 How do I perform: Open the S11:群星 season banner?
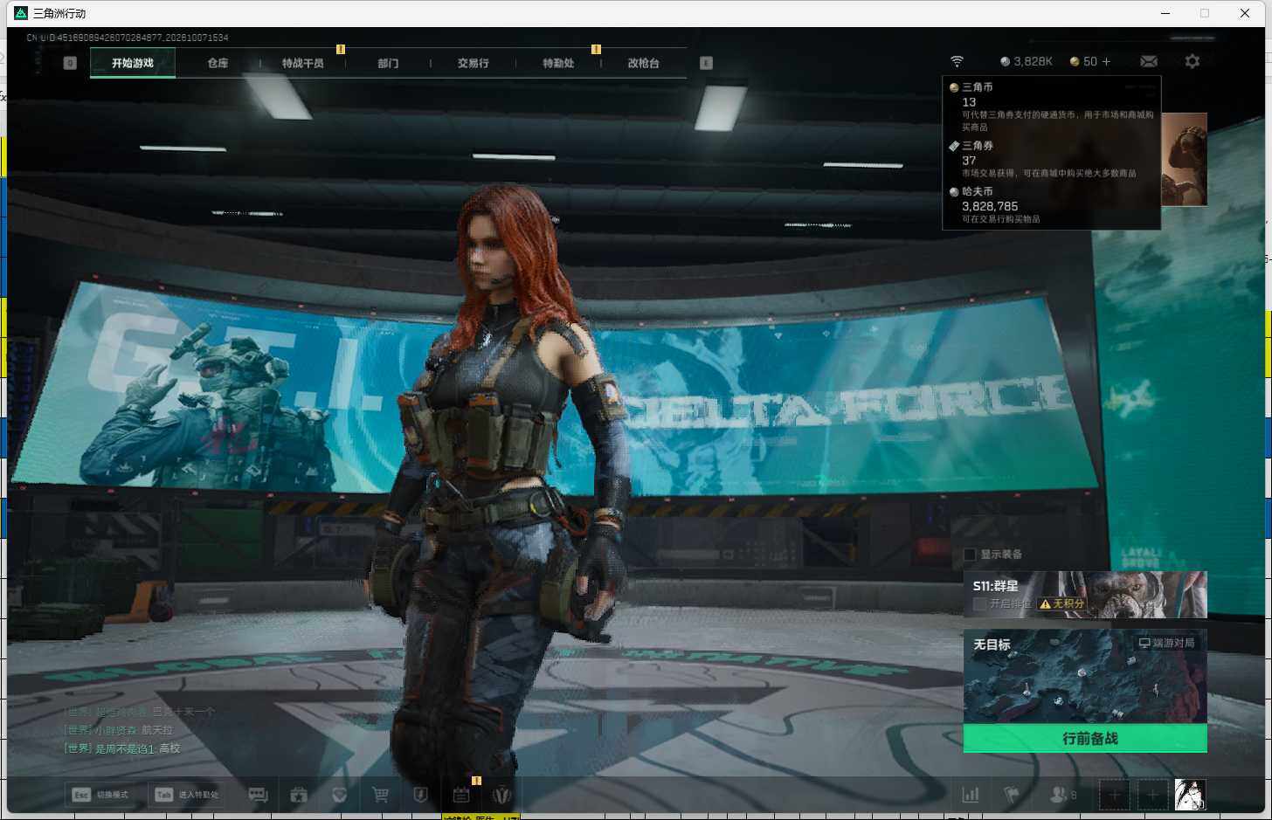[x=1085, y=595]
